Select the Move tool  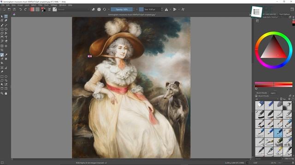(x=6, y=46)
